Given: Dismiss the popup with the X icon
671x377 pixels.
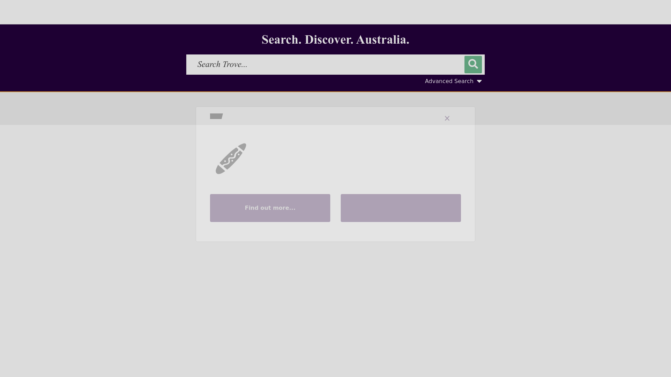Looking at the screenshot, I should pos(447,118).
